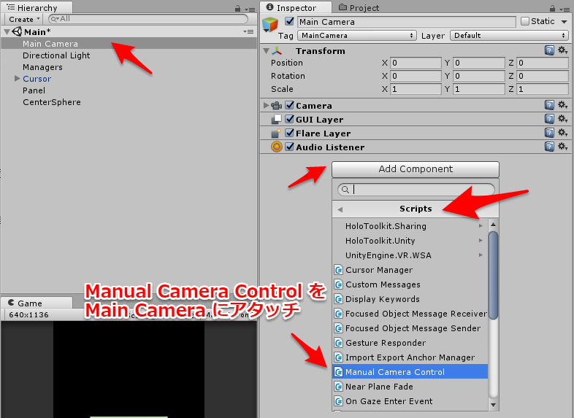Open Transform component gear settings

(562, 50)
